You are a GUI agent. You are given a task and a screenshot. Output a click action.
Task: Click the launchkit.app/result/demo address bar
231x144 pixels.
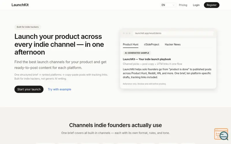pyautogui.click(x=173, y=33)
